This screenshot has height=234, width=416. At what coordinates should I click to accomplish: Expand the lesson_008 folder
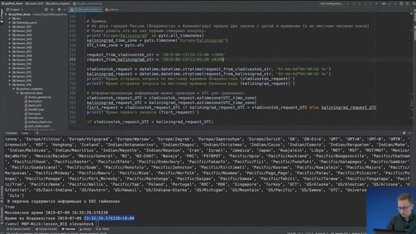(x=10, y=56)
